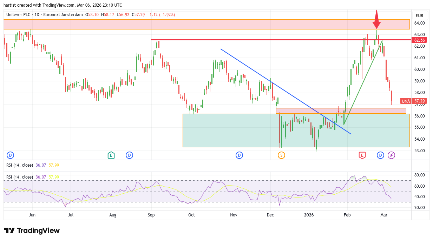Click the purple lightning event icon

(x=391, y=155)
